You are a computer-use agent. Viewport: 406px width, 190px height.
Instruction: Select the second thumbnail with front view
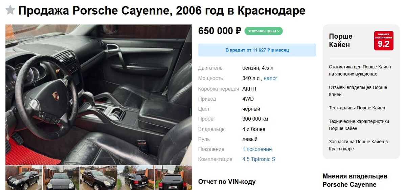click(61, 178)
